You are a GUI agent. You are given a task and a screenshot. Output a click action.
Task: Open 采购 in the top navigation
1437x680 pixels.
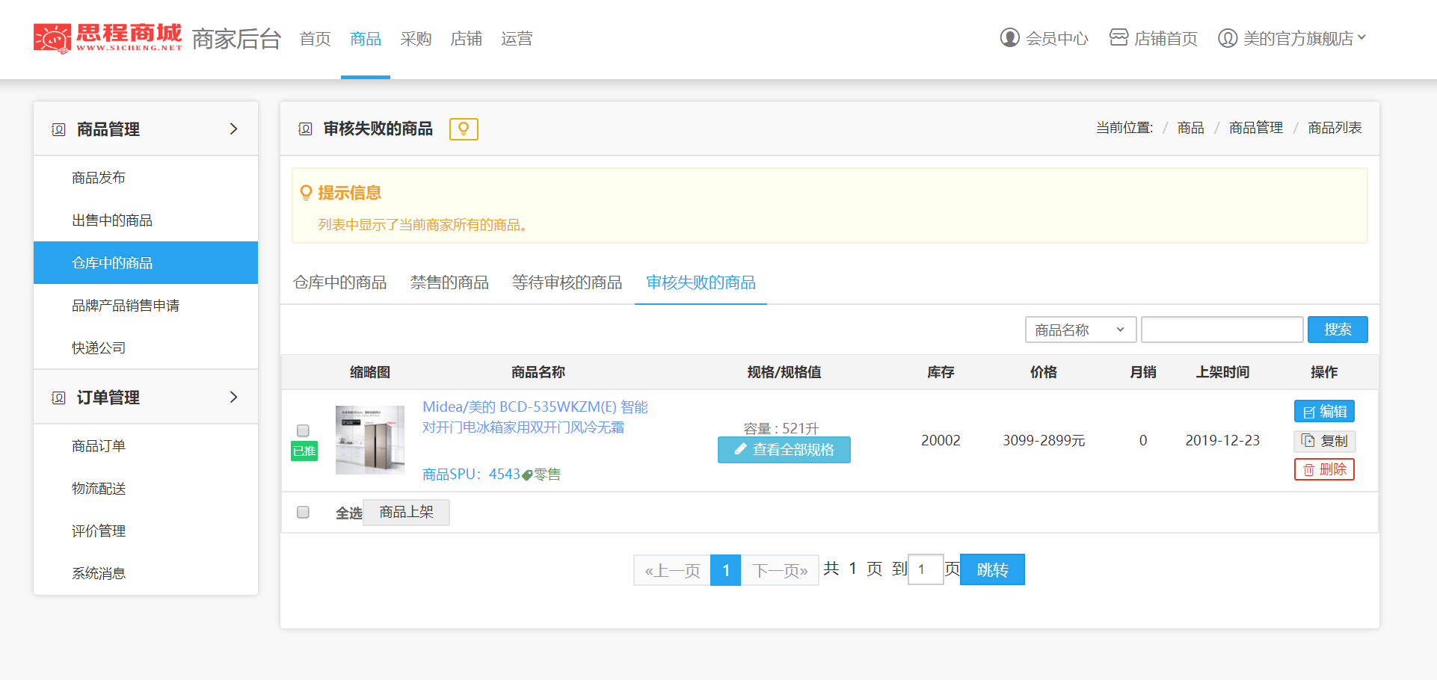[416, 39]
